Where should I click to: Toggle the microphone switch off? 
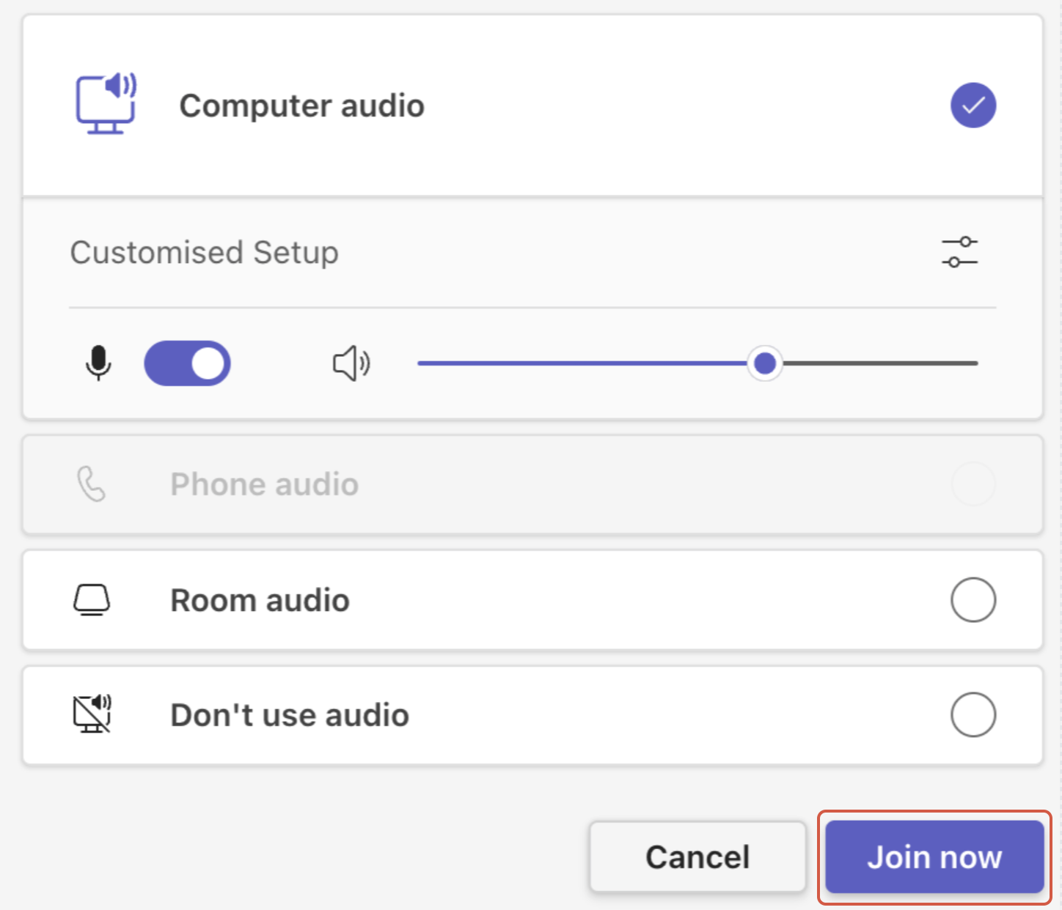[x=187, y=363]
